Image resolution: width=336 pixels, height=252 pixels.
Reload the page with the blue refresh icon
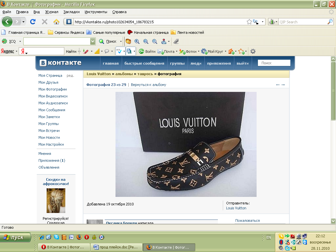click(33, 22)
